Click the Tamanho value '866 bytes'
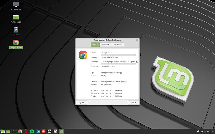Image resolution: width=215 pixels, height=134 pixels. pos(104,76)
